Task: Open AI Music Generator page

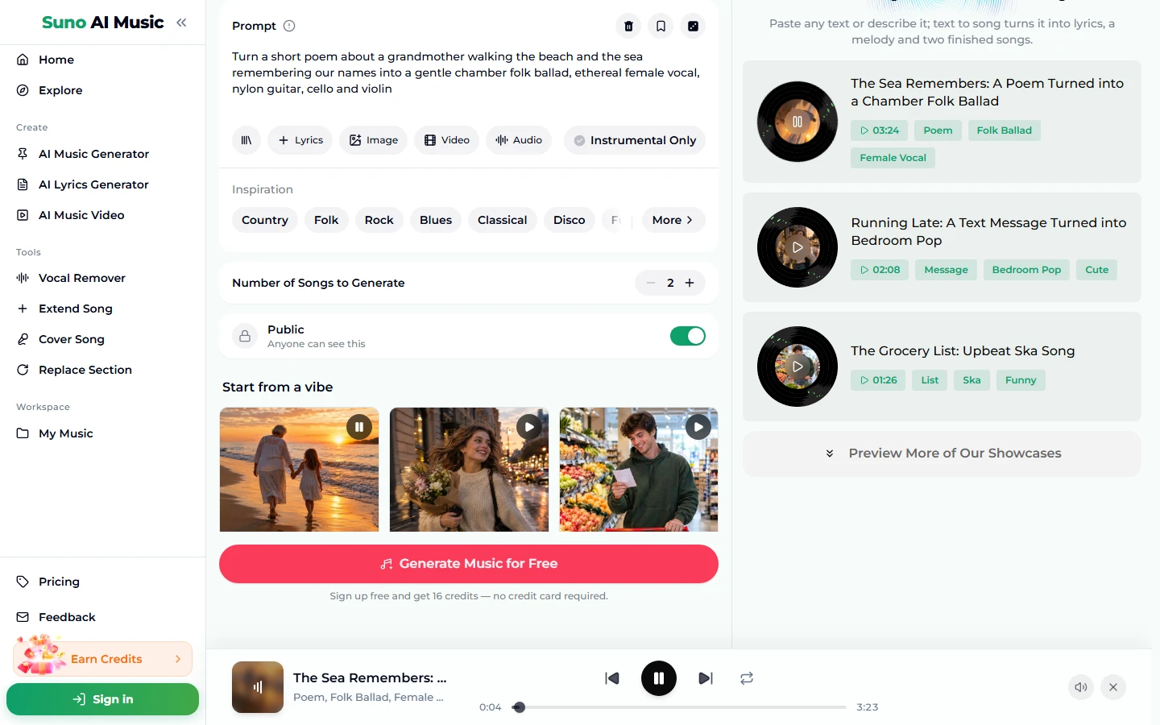Action: [93, 154]
